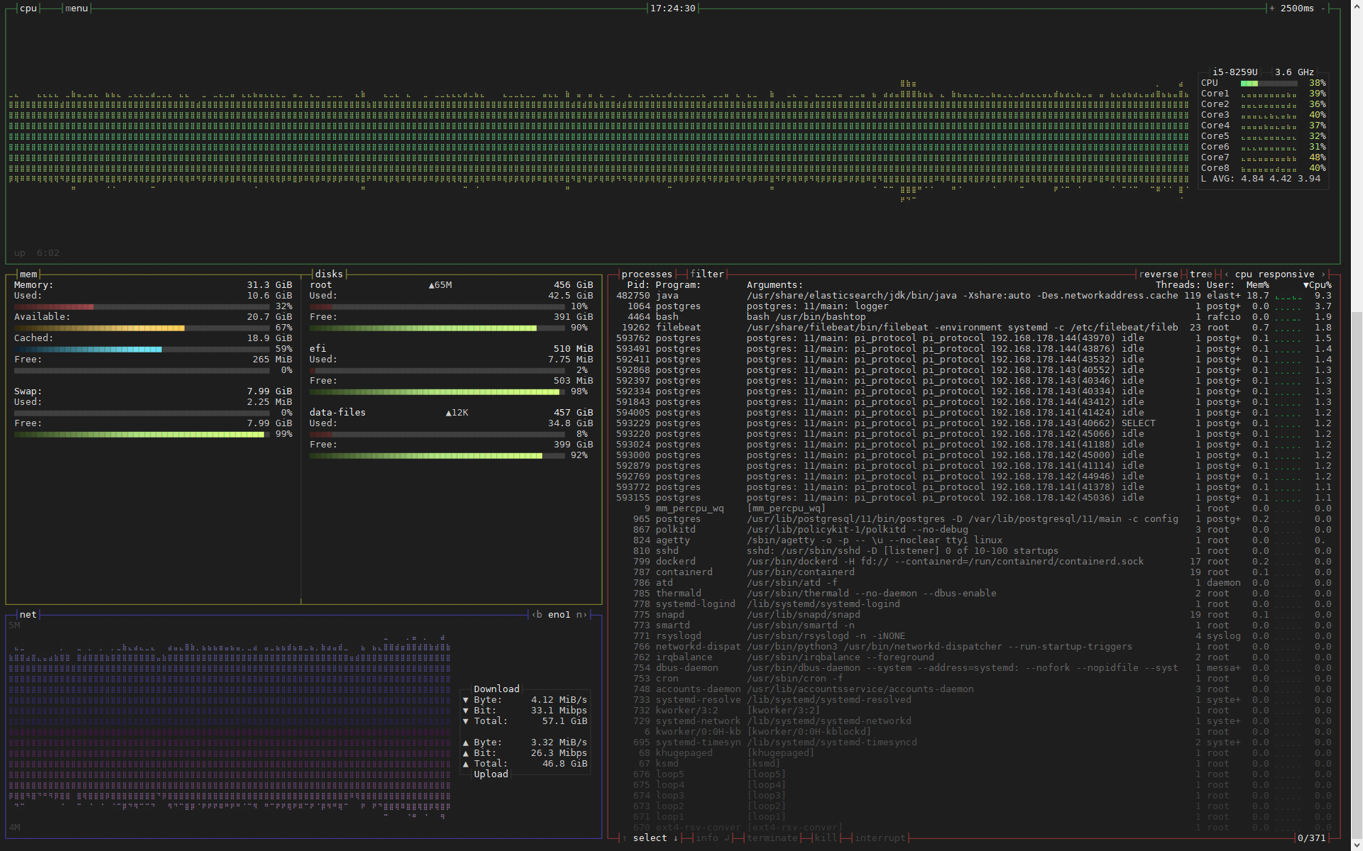Click the select up arrow in processes
Screen dimensions: 1363x851
coord(625,838)
